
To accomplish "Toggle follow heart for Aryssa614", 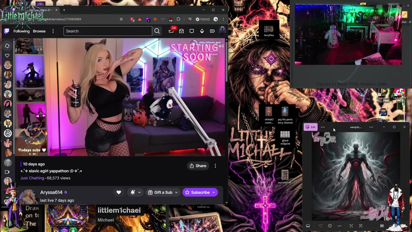I will point(119,192).
